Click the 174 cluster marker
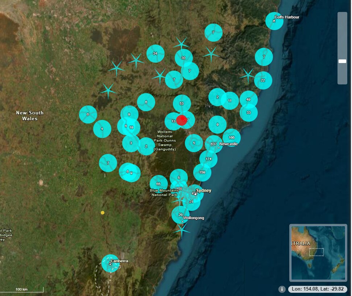Image resolution: width=352 pixels, height=296 pixels. (x=208, y=159)
